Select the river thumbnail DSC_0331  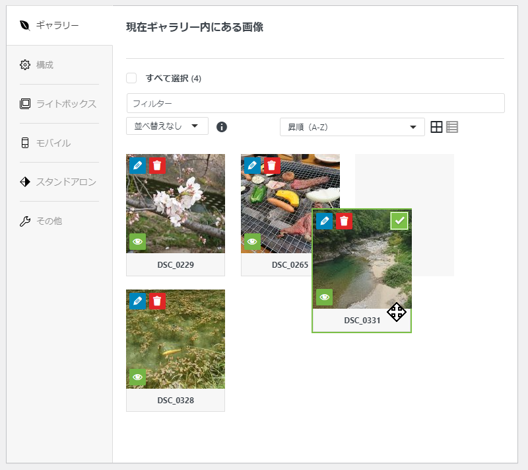[362, 259]
